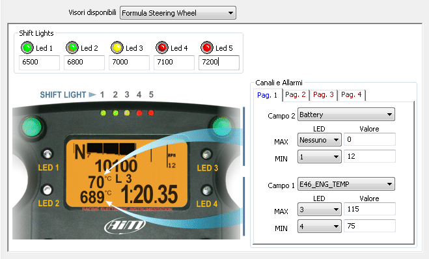Screen dimensions: 429x259
Task: Switch to the Pag. 2 tab
Action: coord(296,95)
